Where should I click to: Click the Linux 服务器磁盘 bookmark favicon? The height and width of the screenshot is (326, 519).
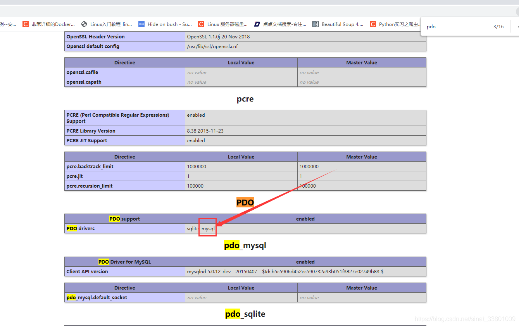[201, 24]
